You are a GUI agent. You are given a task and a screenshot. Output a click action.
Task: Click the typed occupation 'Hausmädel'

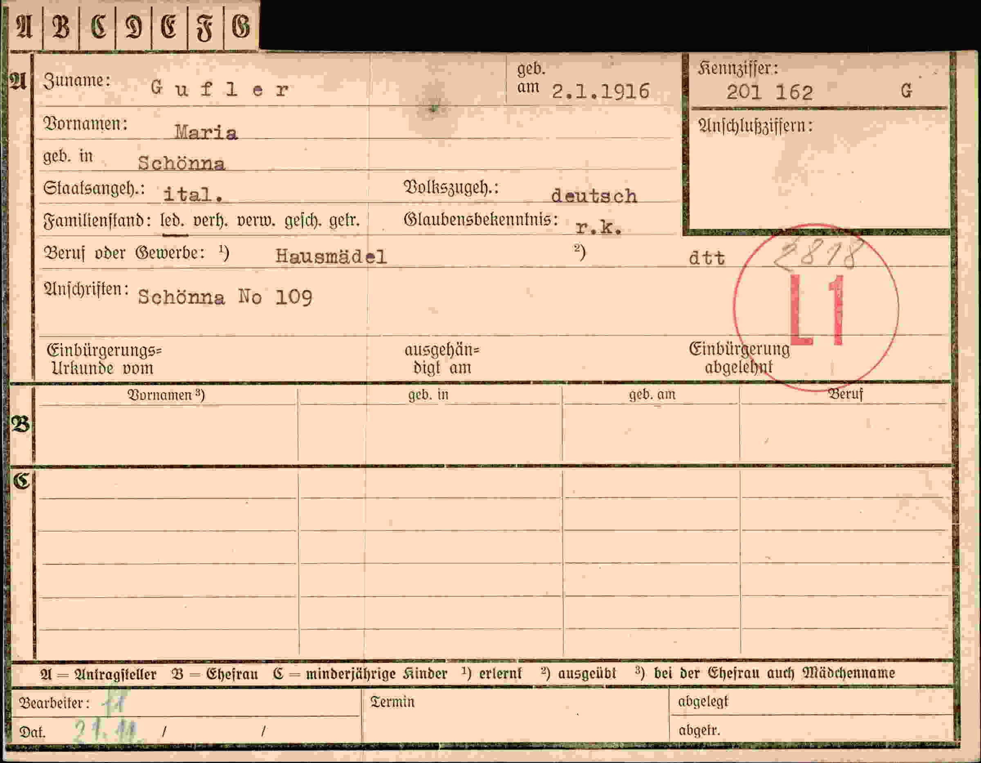331,257
